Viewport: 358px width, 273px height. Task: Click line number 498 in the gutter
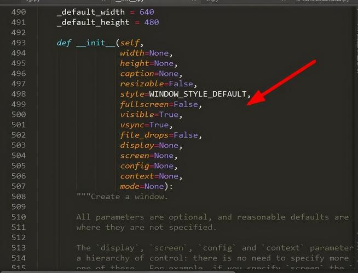pos(19,94)
